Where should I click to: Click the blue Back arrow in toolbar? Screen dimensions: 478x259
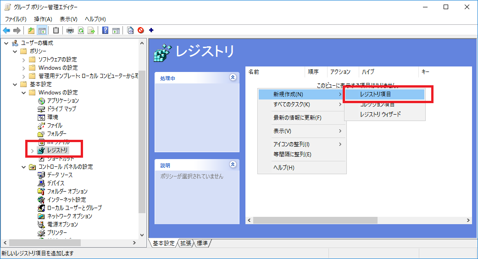pos(6,31)
